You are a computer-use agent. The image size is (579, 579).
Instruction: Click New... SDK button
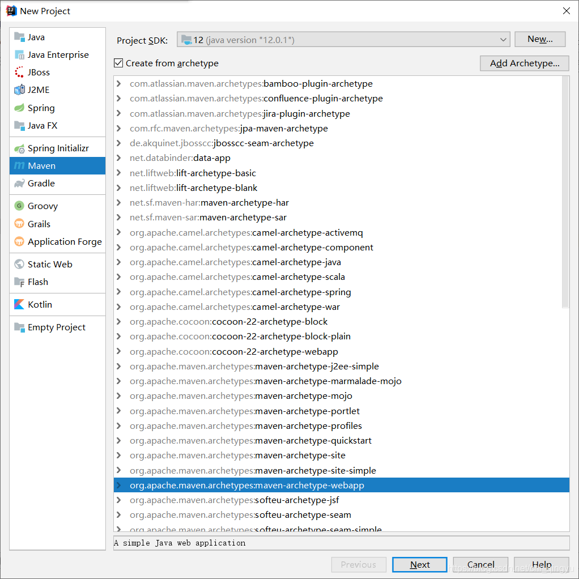point(540,39)
